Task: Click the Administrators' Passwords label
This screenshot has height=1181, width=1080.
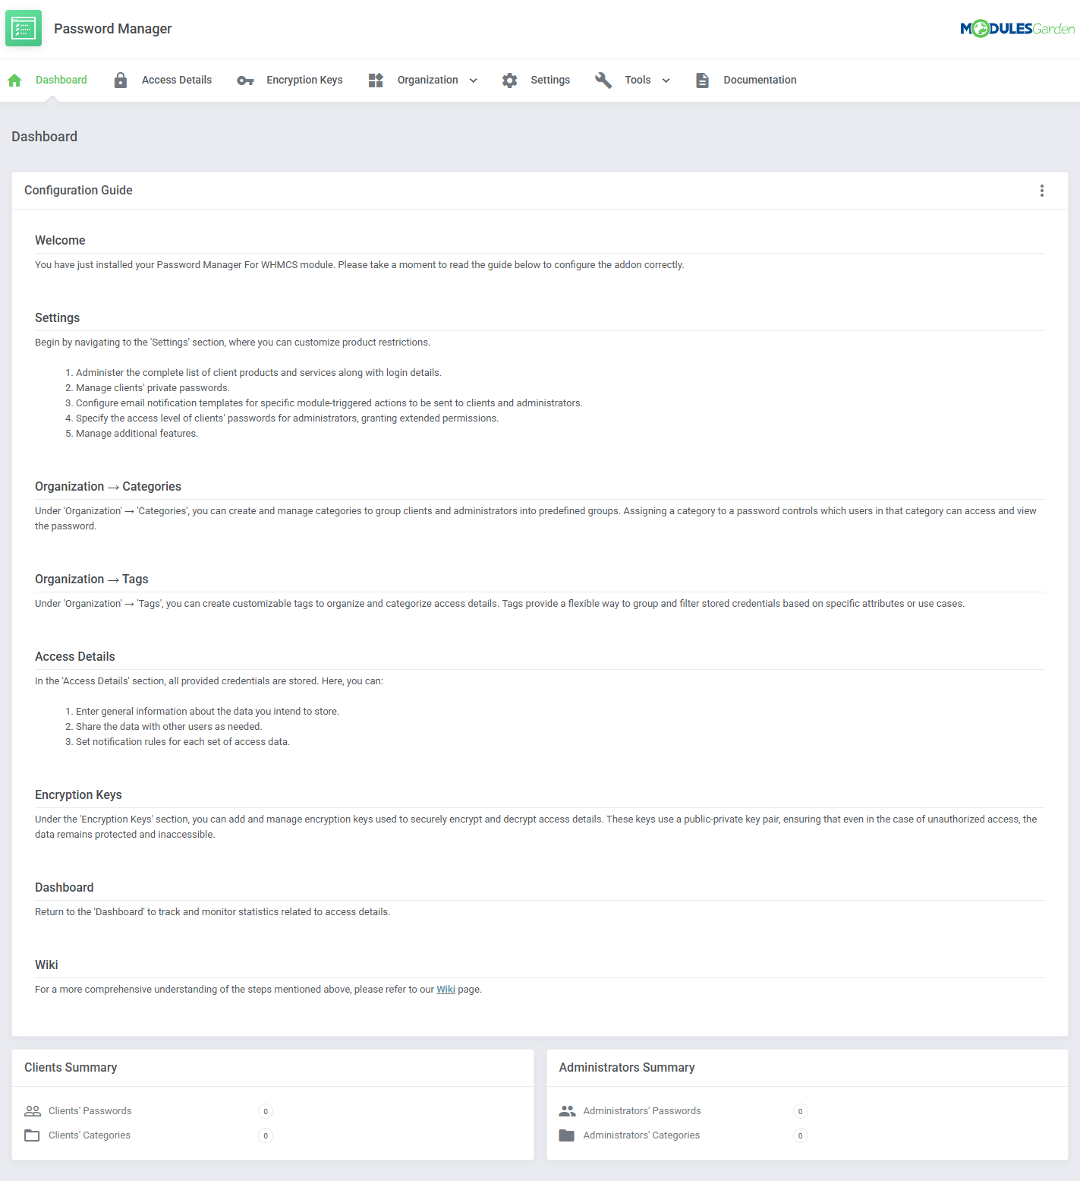Action: click(x=642, y=1111)
